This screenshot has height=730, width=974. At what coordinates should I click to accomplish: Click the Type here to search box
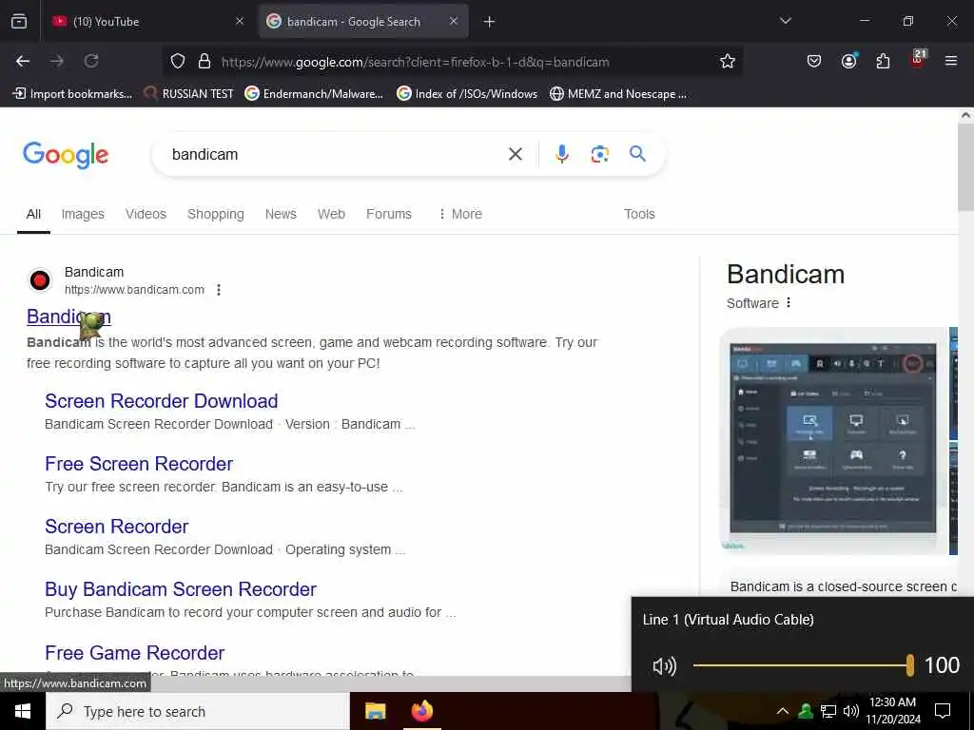click(198, 711)
